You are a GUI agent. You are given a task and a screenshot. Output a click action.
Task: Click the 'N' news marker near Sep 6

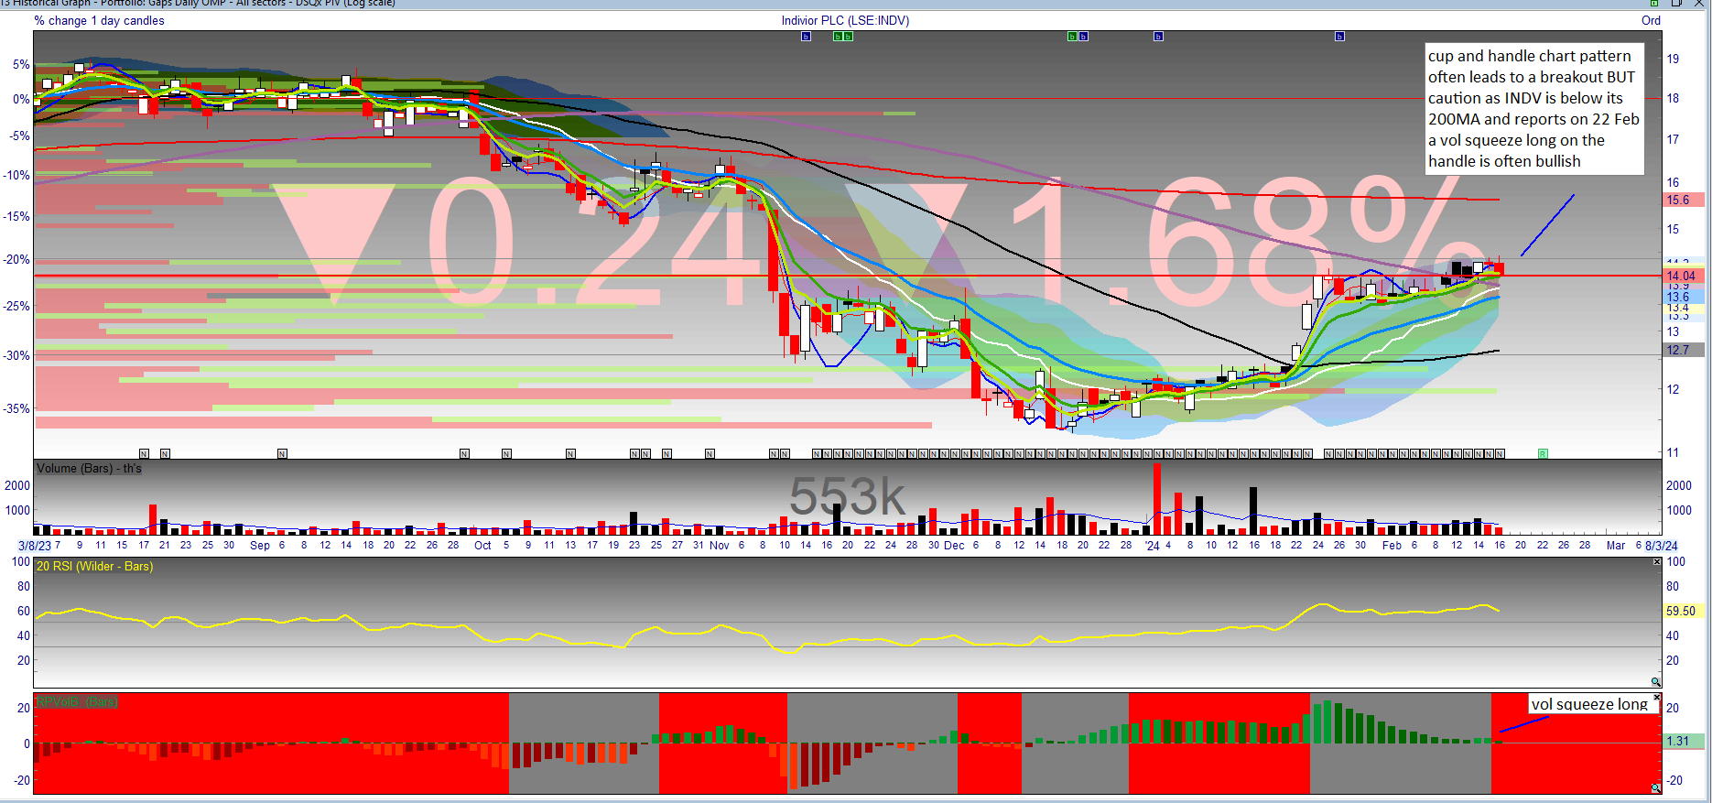coord(282,453)
